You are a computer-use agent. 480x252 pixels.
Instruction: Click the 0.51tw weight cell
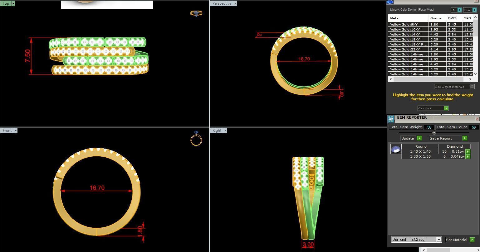(x=457, y=151)
